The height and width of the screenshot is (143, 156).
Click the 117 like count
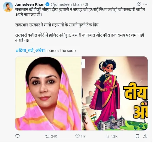pyautogui.click(x=83, y=136)
